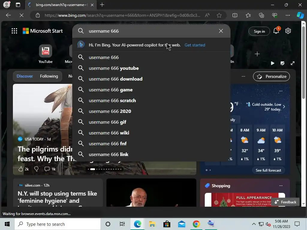Select suggestion username 666 youtube
The height and width of the screenshot is (230, 307).
pos(151,68)
